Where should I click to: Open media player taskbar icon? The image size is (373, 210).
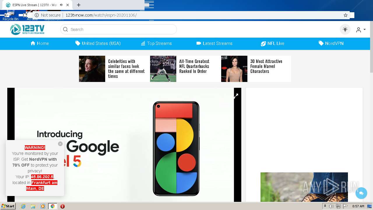(x=43, y=206)
